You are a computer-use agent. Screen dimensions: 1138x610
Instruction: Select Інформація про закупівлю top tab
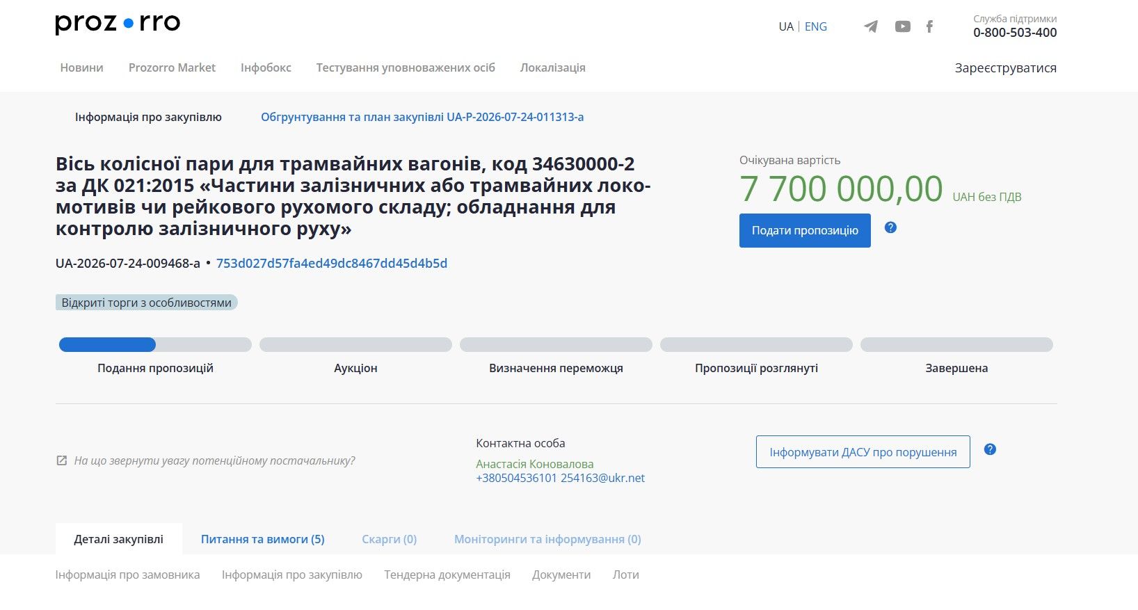pos(148,117)
